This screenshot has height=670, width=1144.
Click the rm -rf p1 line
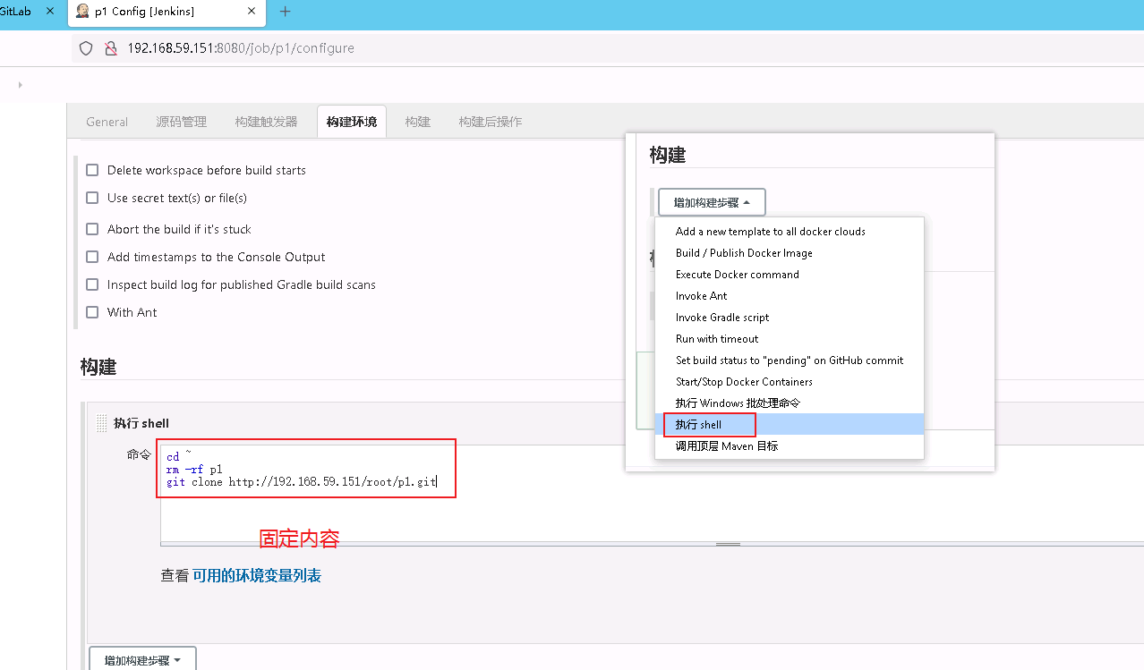pos(194,469)
